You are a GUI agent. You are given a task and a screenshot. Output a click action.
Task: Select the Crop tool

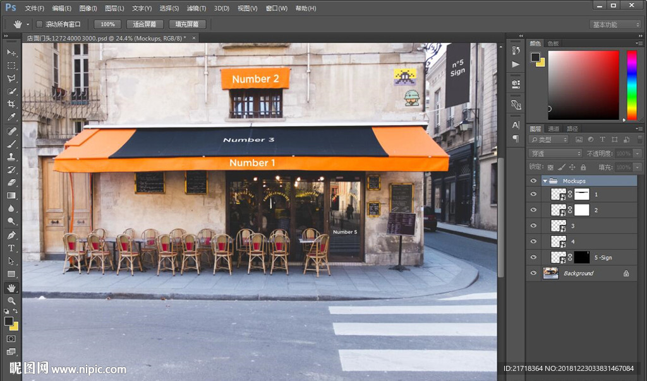[x=11, y=104]
